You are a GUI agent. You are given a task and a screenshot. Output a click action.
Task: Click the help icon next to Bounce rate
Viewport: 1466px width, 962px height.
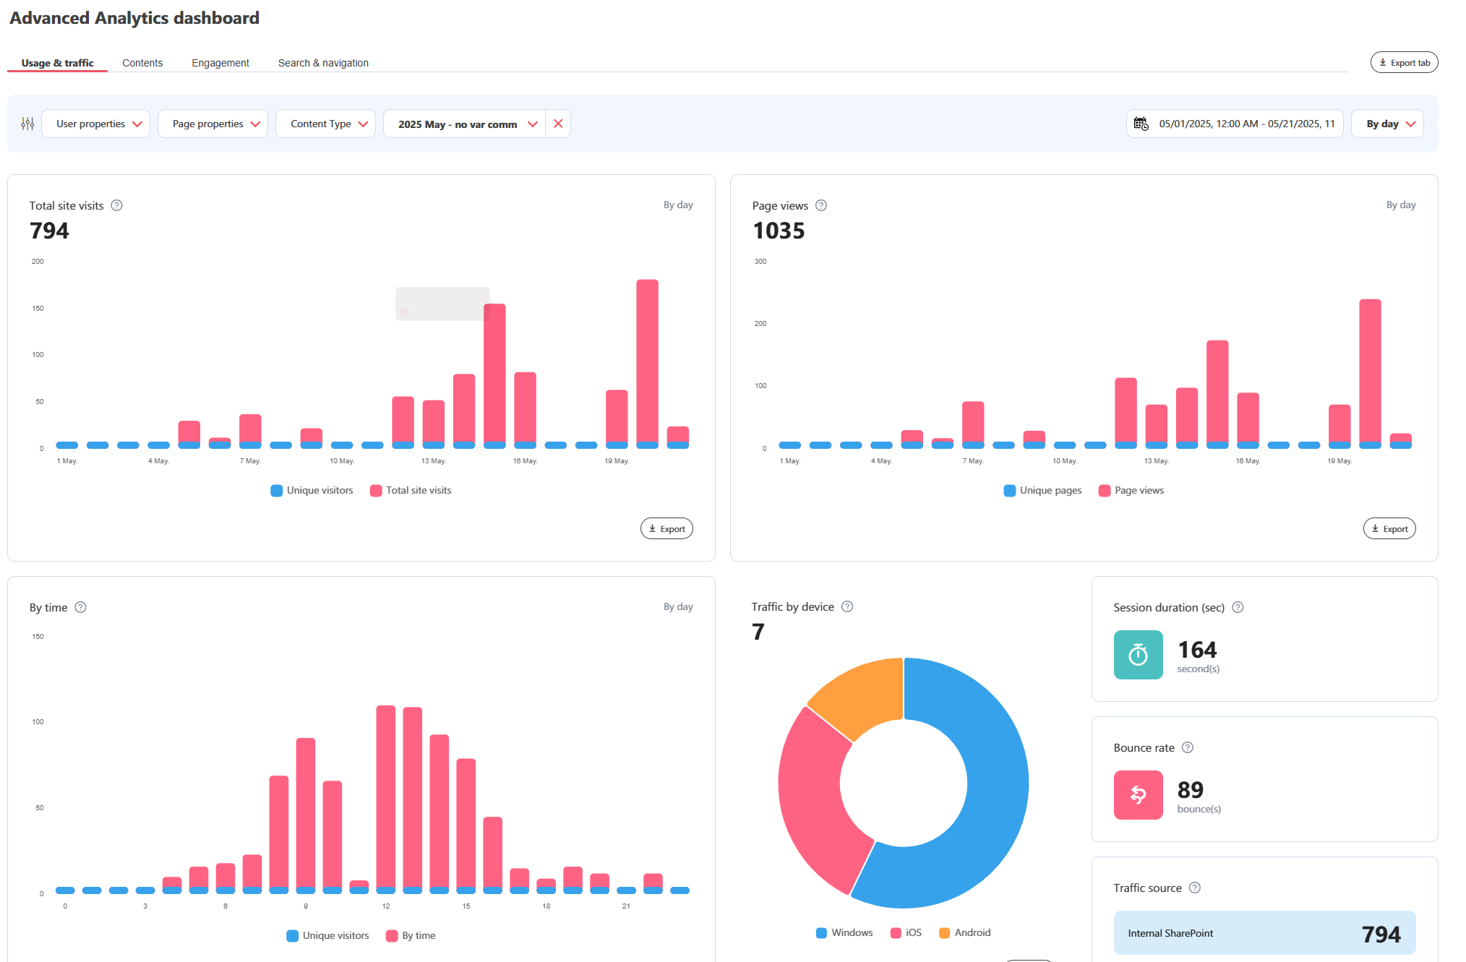(1188, 747)
